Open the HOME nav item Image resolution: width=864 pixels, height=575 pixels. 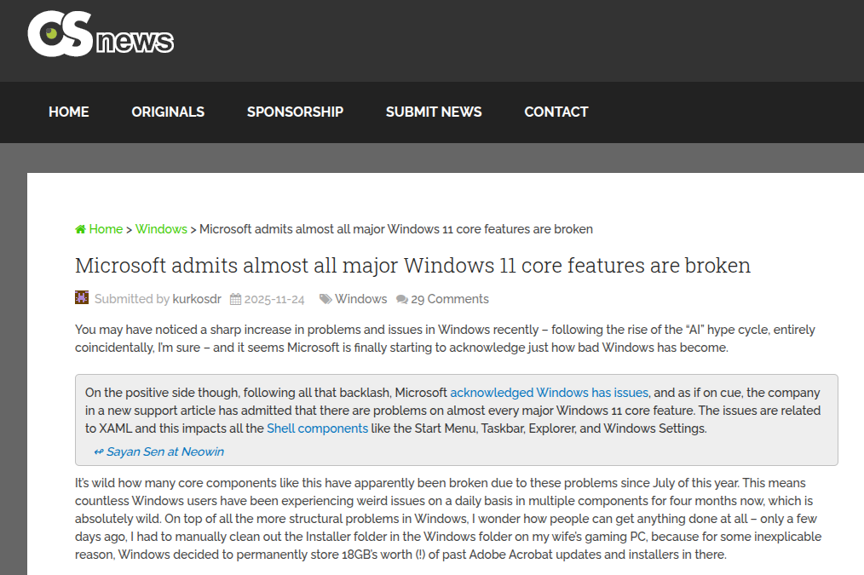click(69, 112)
